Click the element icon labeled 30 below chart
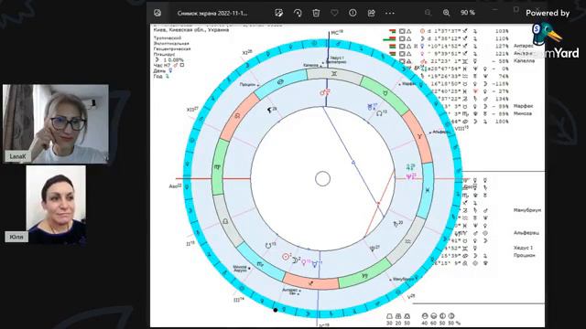Screen dimensions: 586x329 pos(389,316)
